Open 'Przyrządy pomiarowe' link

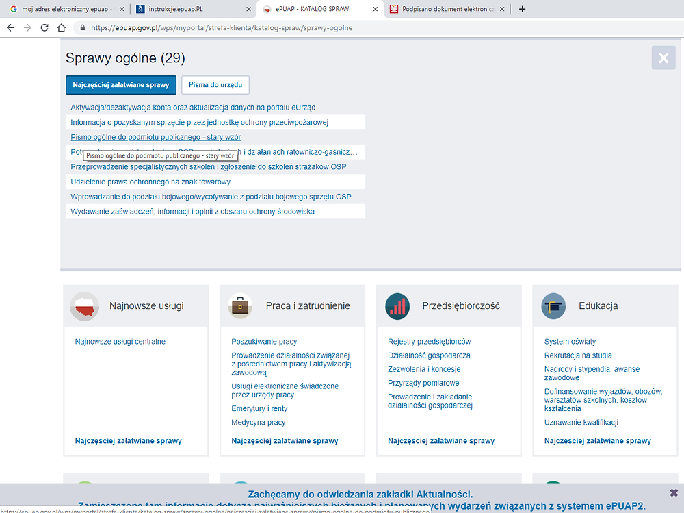click(x=423, y=384)
